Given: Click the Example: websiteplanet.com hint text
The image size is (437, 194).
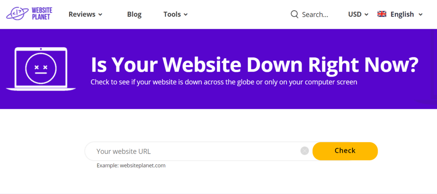Looking at the screenshot, I should click(x=131, y=165).
